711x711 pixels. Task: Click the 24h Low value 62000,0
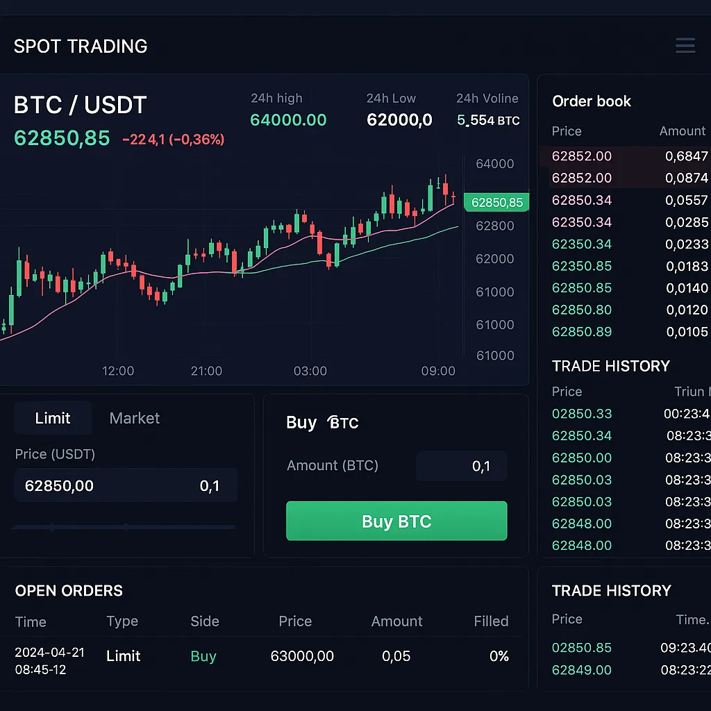[399, 119]
